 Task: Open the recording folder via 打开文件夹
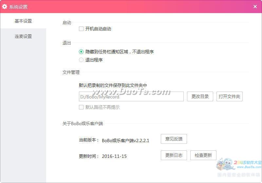click(229, 96)
